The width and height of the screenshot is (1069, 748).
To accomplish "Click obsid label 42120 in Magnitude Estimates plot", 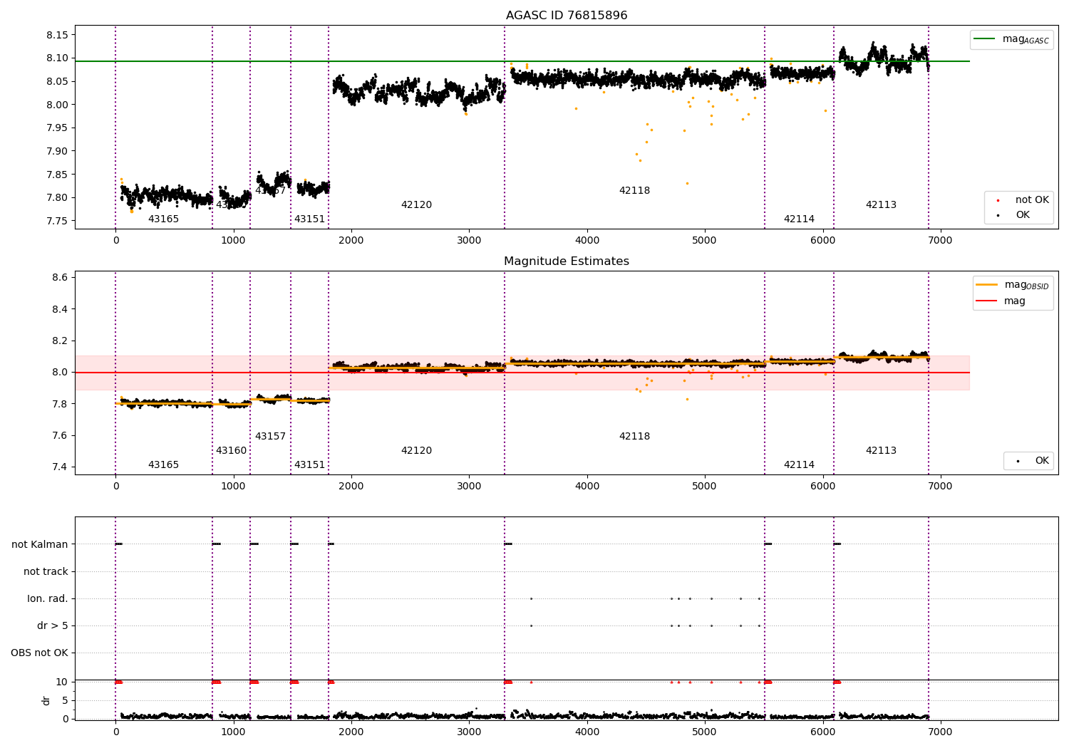I will point(416,451).
